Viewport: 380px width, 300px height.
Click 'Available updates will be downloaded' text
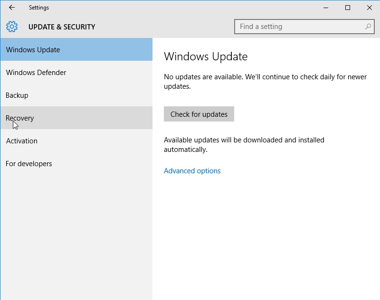[244, 145]
